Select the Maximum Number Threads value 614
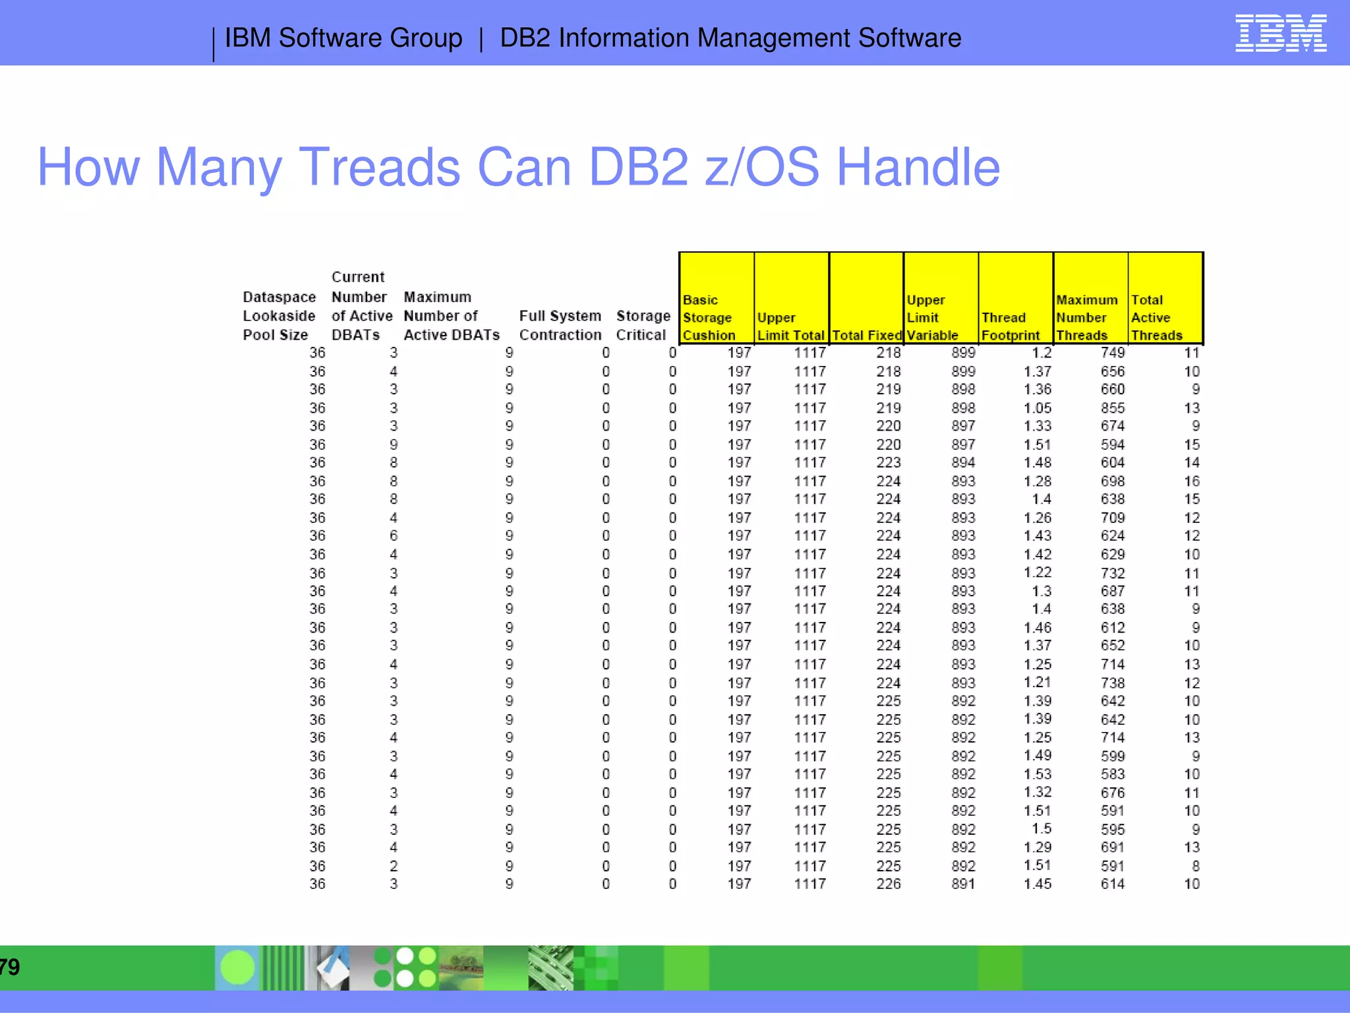1350x1013 pixels. (1113, 884)
